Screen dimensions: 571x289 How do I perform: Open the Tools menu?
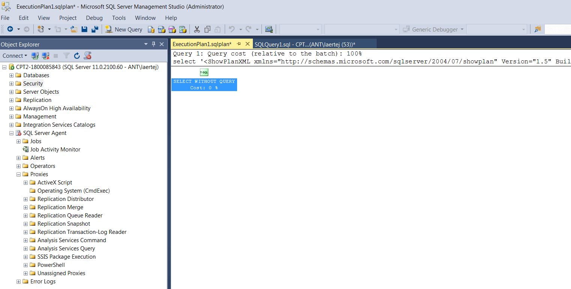[119, 18]
